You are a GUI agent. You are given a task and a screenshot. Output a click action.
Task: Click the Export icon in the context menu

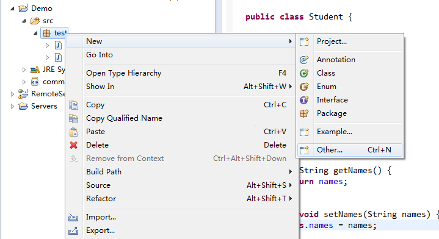73,230
